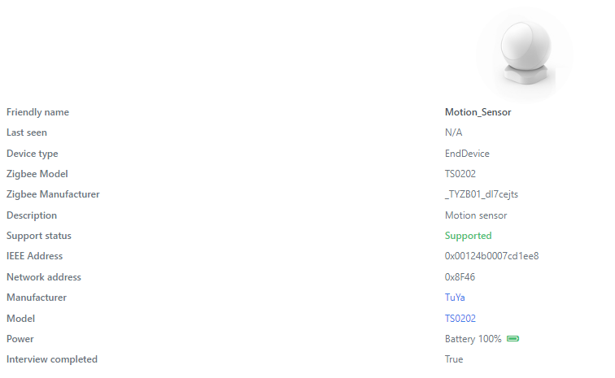This screenshot has width=615, height=378.
Task: Click the Interview completed label
Action: tap(52, 359)
